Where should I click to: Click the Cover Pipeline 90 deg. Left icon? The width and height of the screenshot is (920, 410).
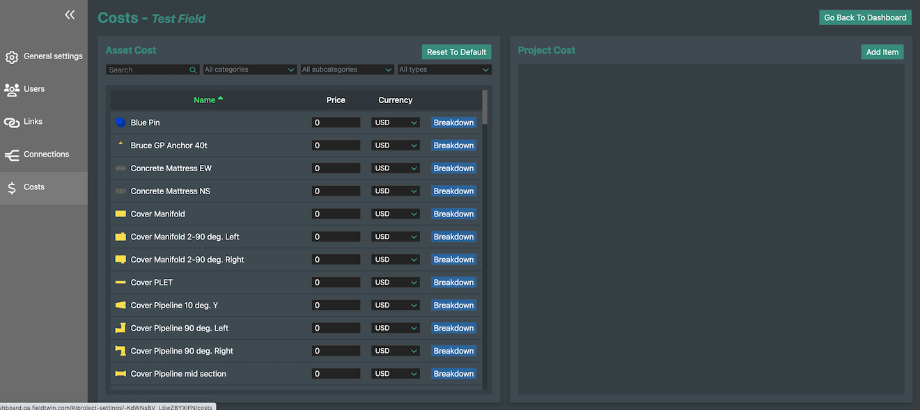click(120, 328)
